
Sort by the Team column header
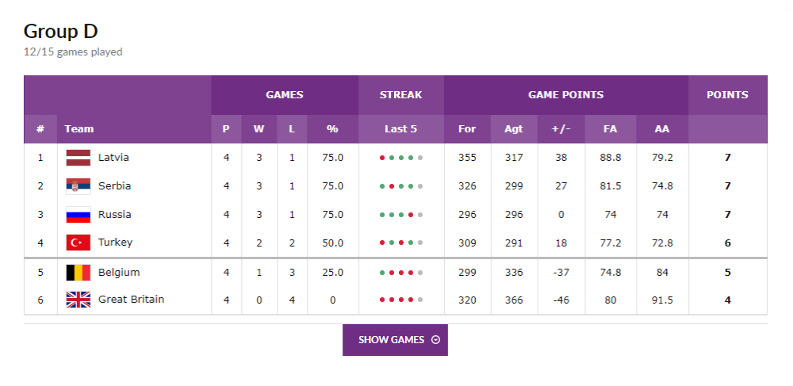click(79, 129)
